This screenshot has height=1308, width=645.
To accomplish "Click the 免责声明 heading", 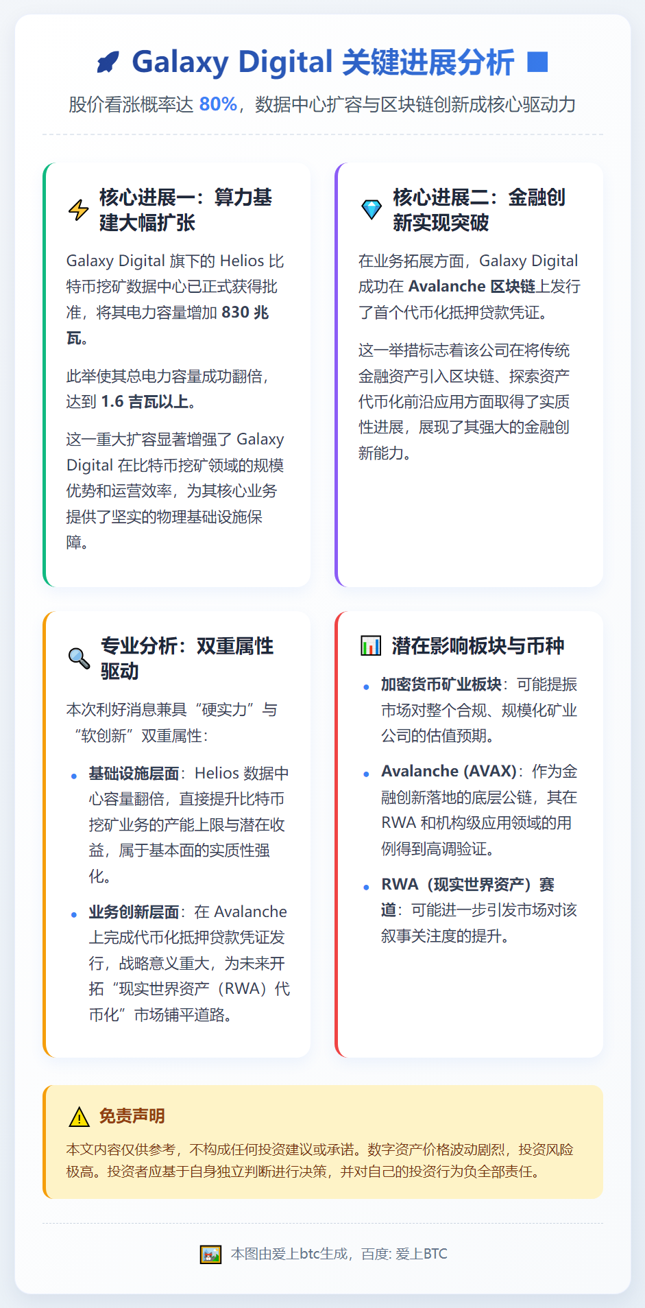I will [132, 1117].
